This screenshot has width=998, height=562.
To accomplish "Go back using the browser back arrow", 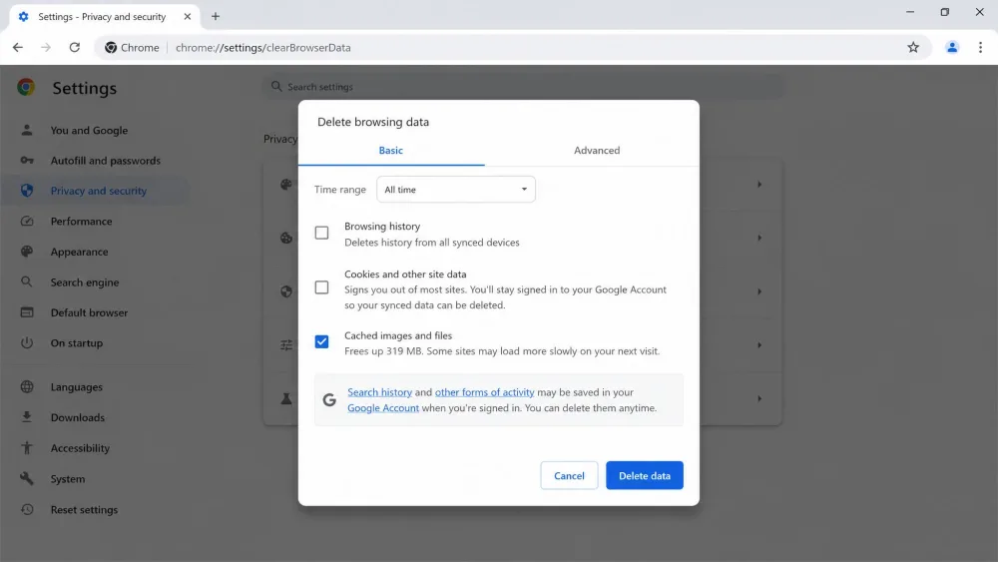I will 18,47.
